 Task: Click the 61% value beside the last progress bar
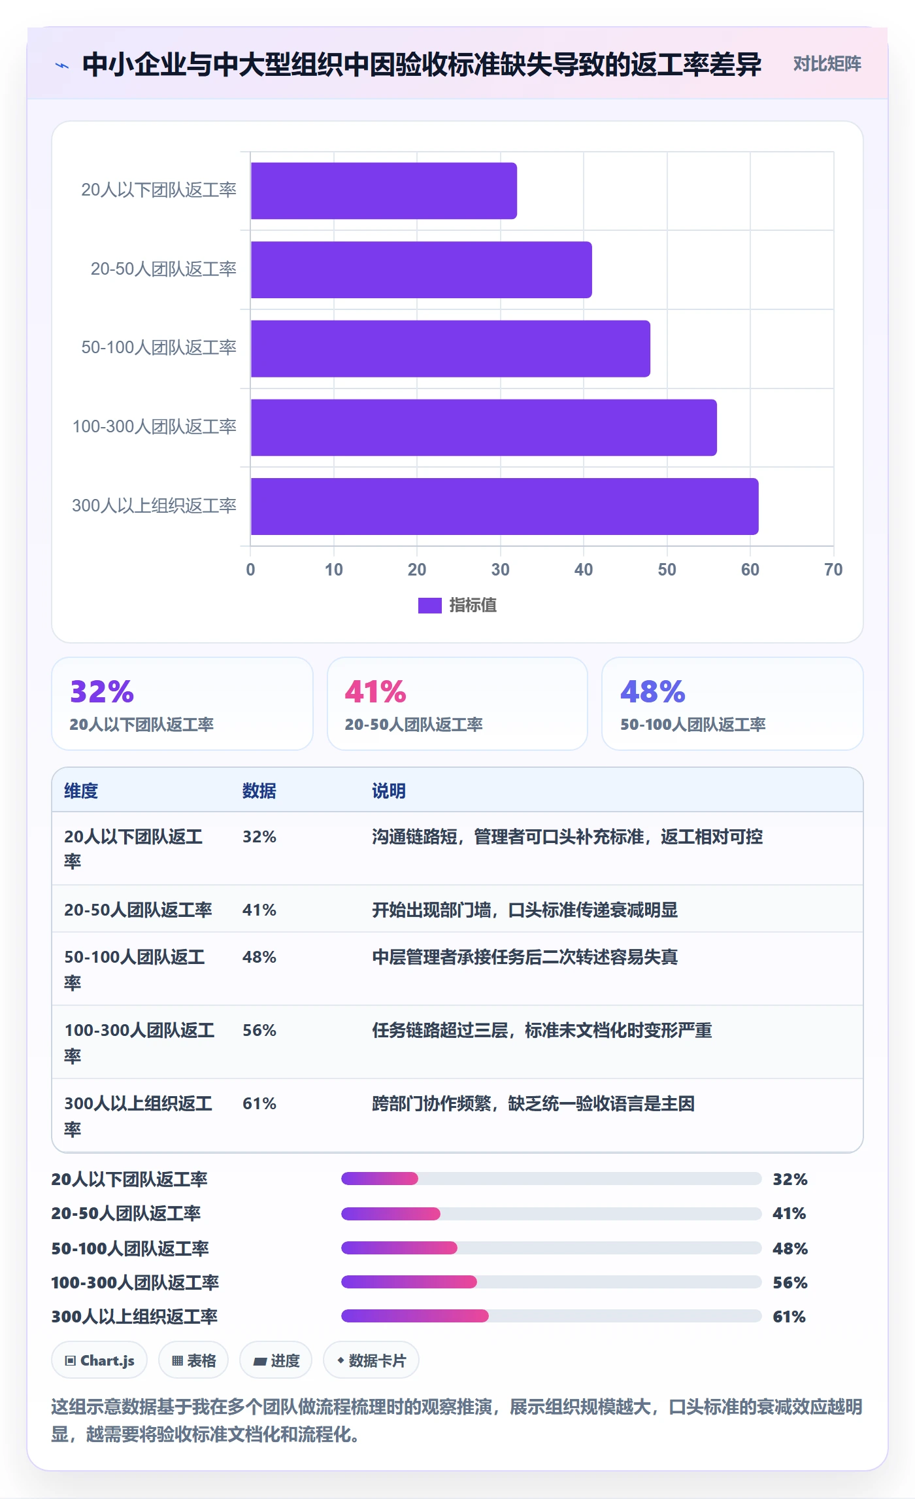coord(790,1317)
